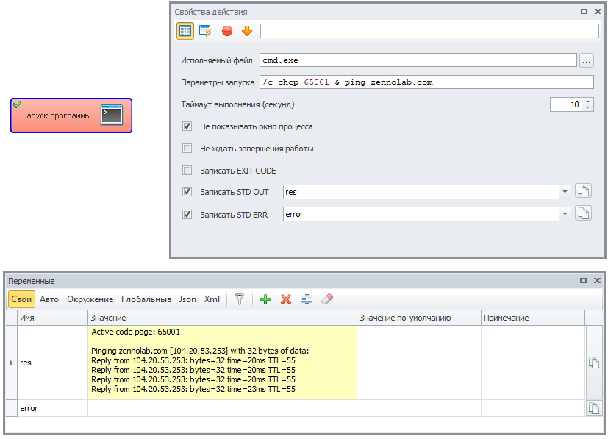The image size is (608, 439).
Task: Select the res variable name cell
Action: point(52,363)
